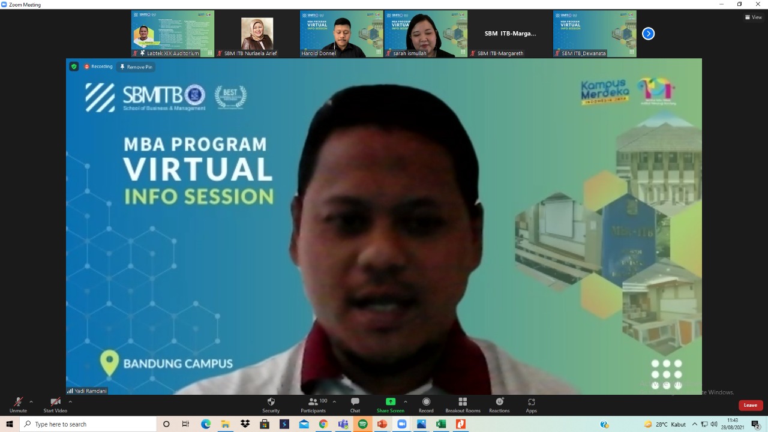
Task: Open Breakout Rooms
Action: point(463,405)
